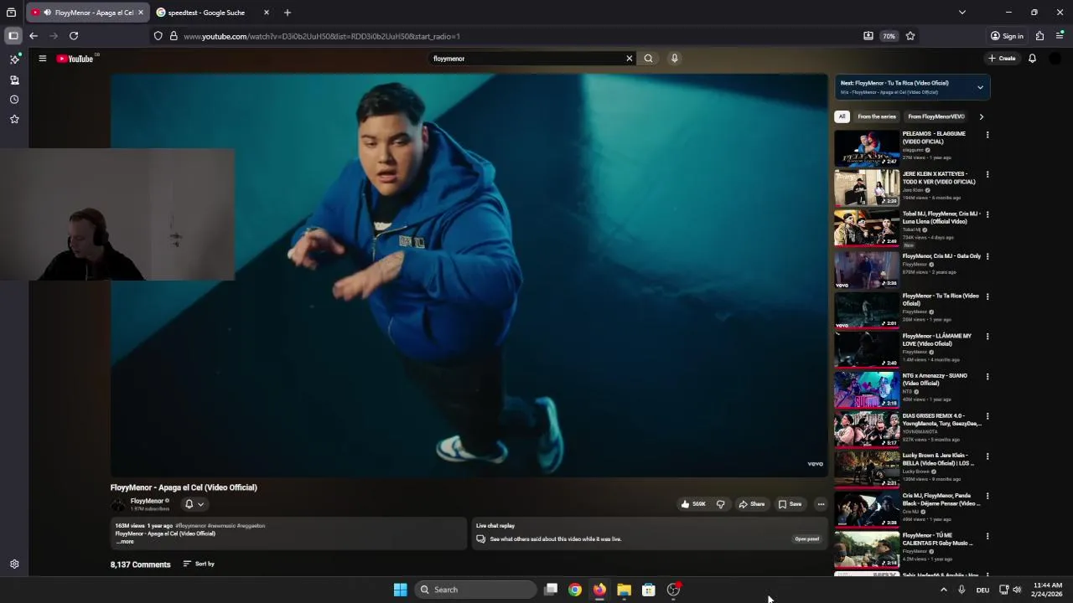The height and width of the screenshot is (603, 1073).
Task: Reload the page
Action: pyautogui.click(x=74, y=36)
